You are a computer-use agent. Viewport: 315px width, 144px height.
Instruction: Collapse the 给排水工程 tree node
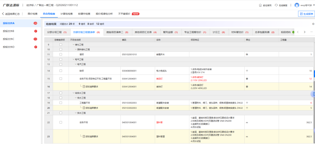pos(73,93)
